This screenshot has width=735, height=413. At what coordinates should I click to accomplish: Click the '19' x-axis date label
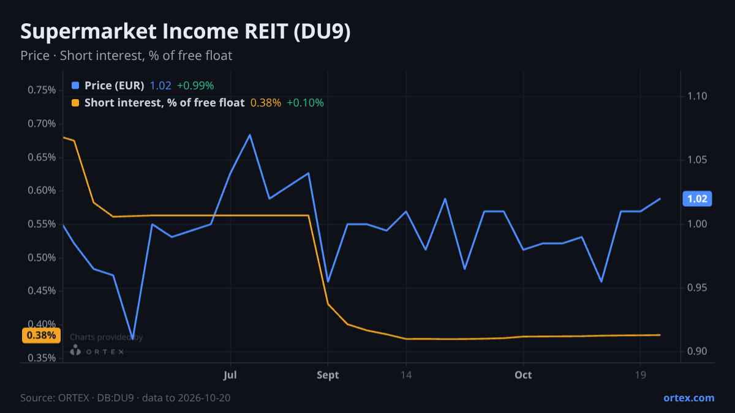(640, 374)
